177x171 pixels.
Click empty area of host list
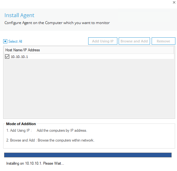pos(89,88)
